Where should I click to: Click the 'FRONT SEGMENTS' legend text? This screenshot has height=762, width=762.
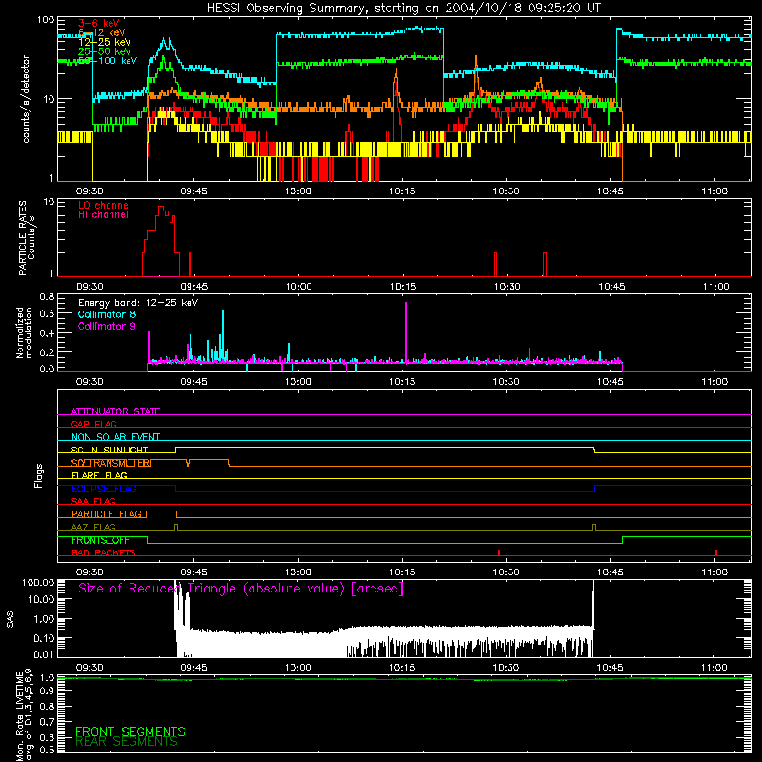(130, 732)
